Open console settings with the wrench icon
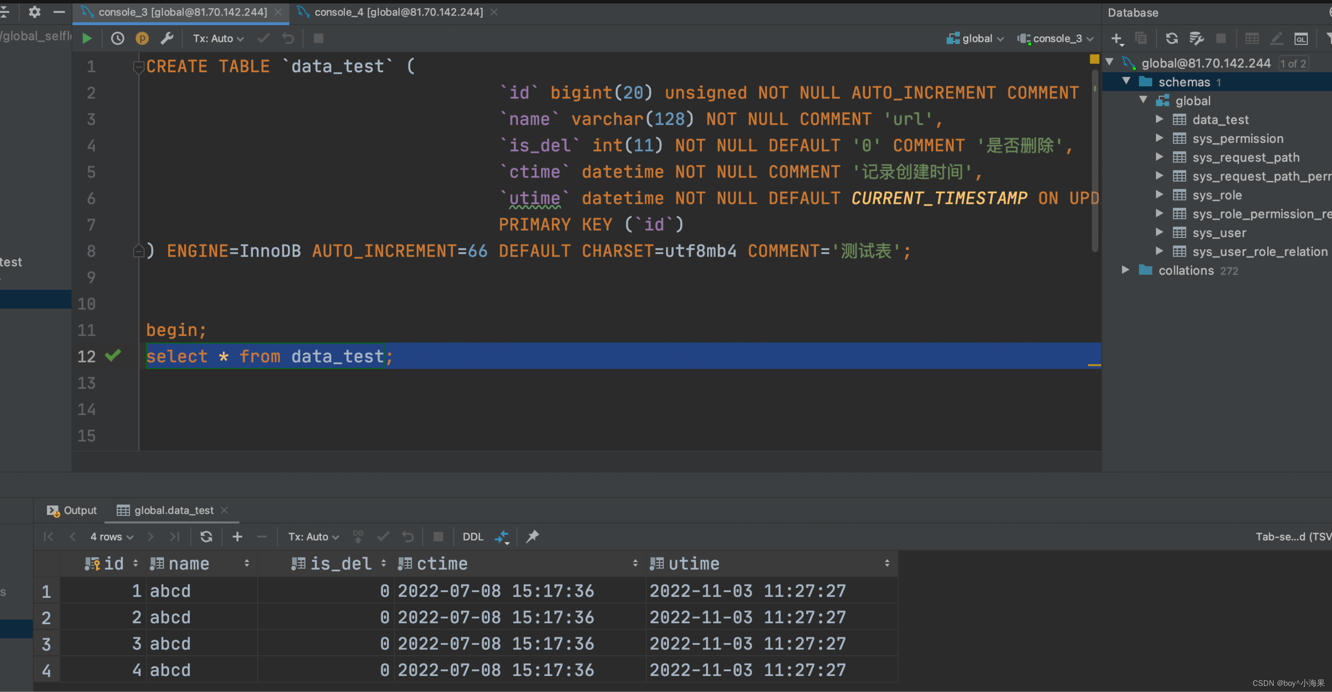Viewport: 1332px width, 692px height. point(167,38)
